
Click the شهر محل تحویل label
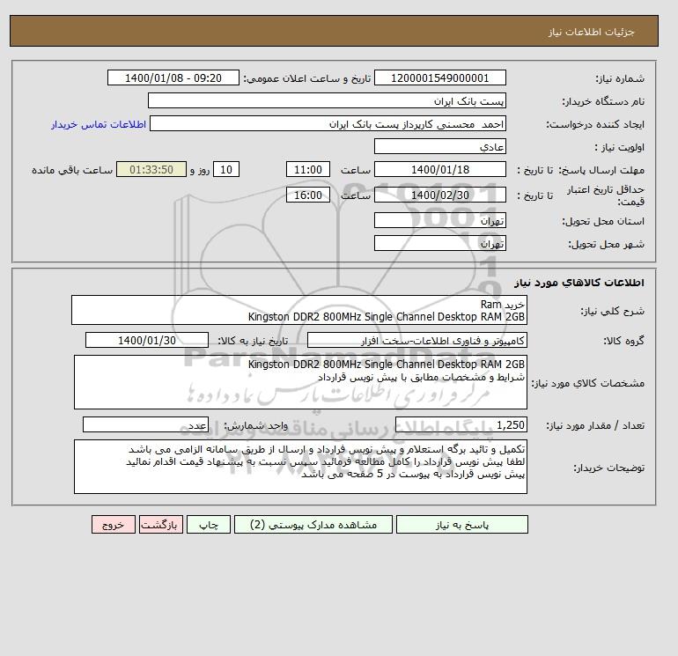pos(606,244)
